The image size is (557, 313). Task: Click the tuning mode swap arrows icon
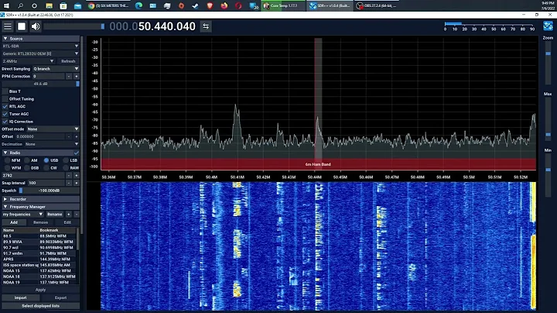click(206, 26)
